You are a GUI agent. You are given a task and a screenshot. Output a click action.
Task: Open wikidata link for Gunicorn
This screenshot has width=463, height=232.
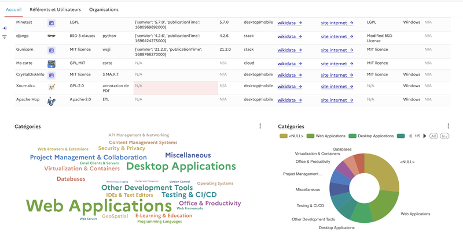pyautogui.click(x=289, y=50)
